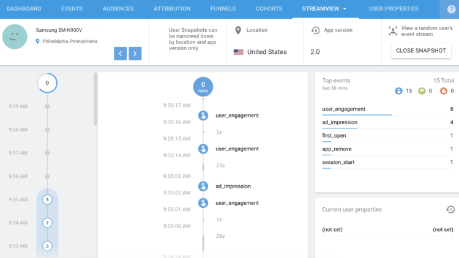Open the User Properties tab
The image size is (459, 258).
coord(394,9)
